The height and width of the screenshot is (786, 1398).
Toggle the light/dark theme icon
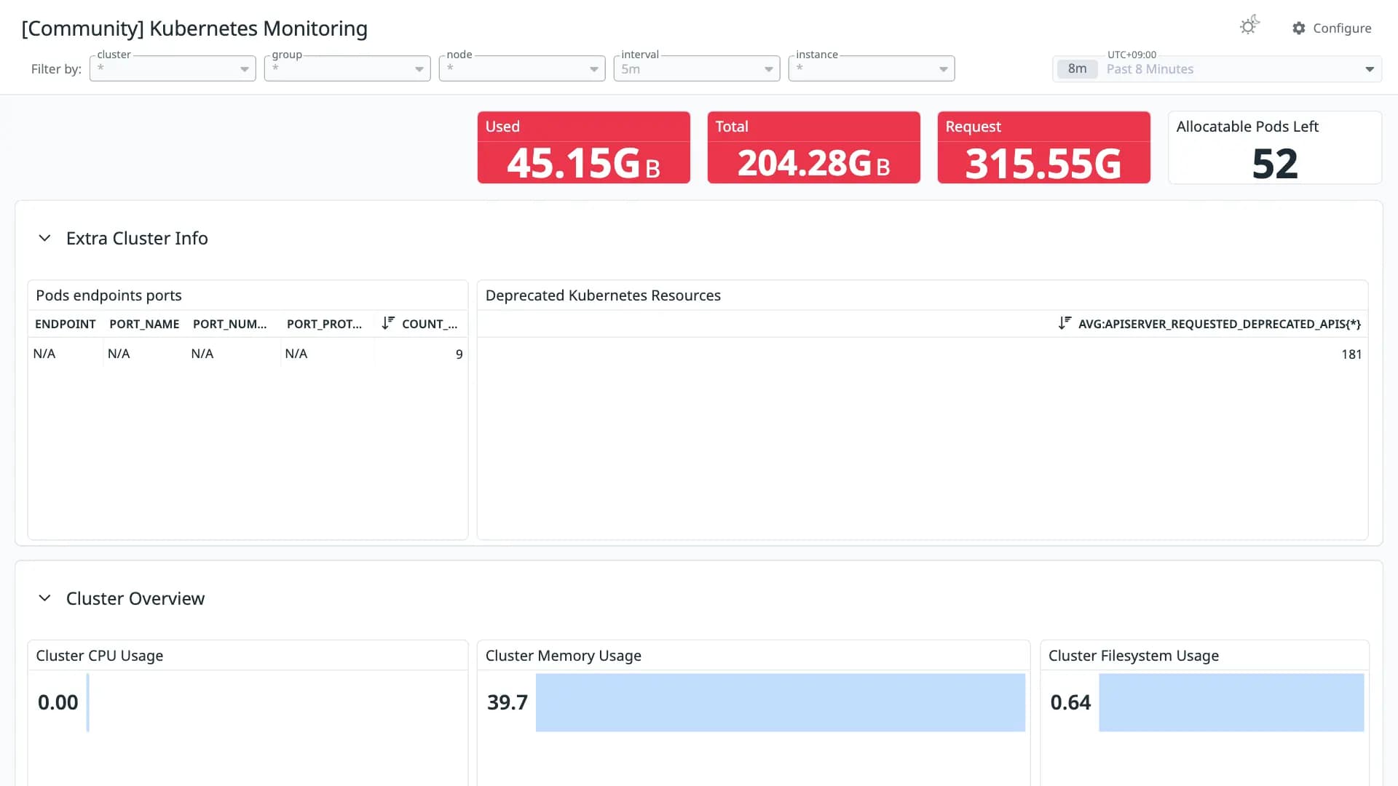1249,26
